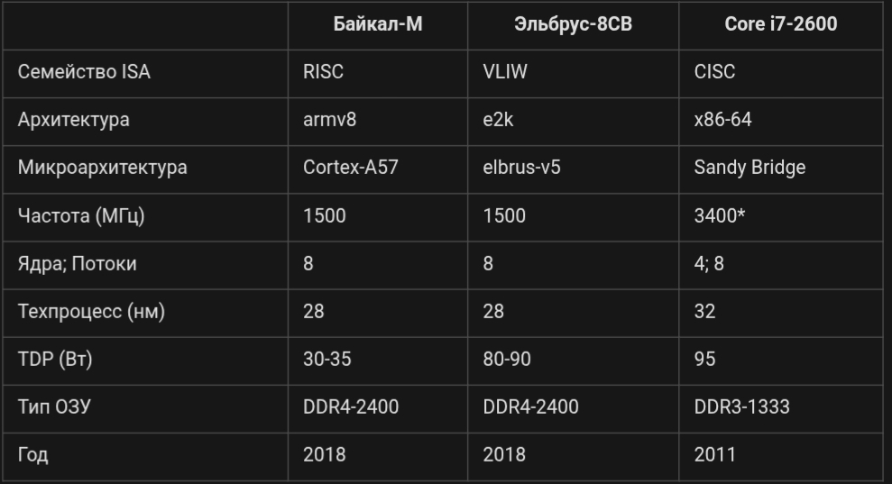Click the DDR3-1333 memory type cell
The image size is (892, 484).
coord(741,406)
